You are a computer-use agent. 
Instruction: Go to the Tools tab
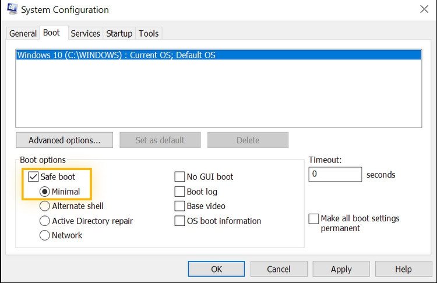(x=149, y=34)
